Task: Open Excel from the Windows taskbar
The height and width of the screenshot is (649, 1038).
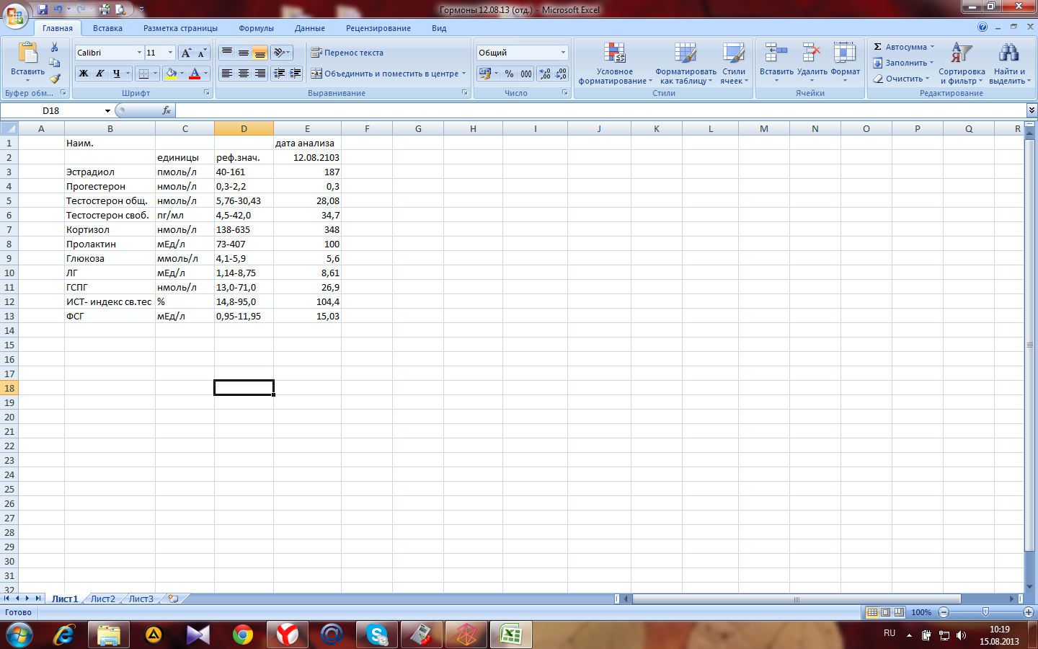Action: pyautogui.click(x=510, y=635)
